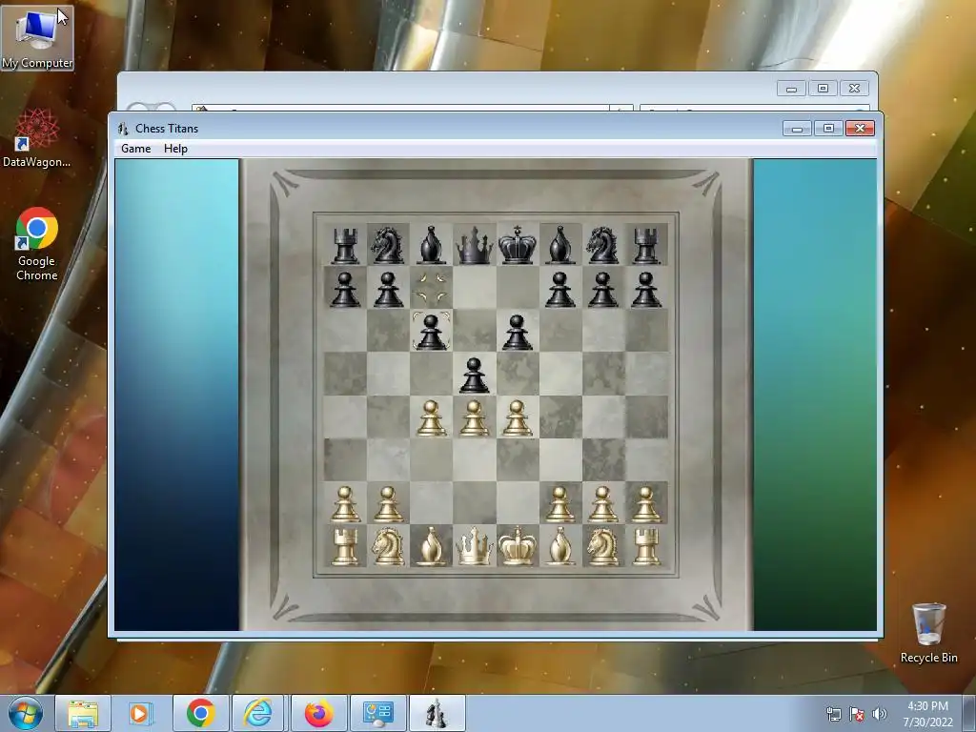Select the white pawn on h2
This screenshot has height=732, width=976.
[646, 503]
